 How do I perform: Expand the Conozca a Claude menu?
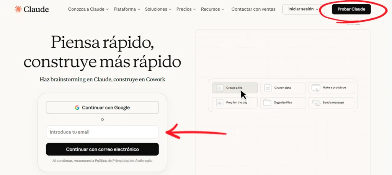coord(88,9)
